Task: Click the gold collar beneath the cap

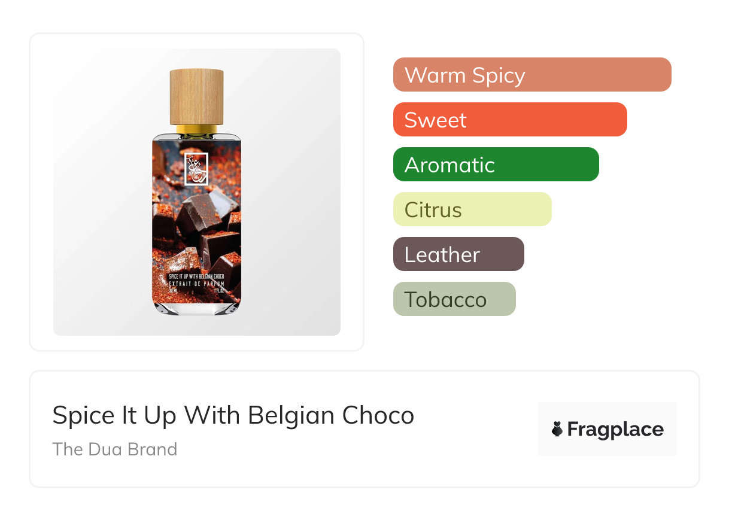Action: click(x=197, y=129)
